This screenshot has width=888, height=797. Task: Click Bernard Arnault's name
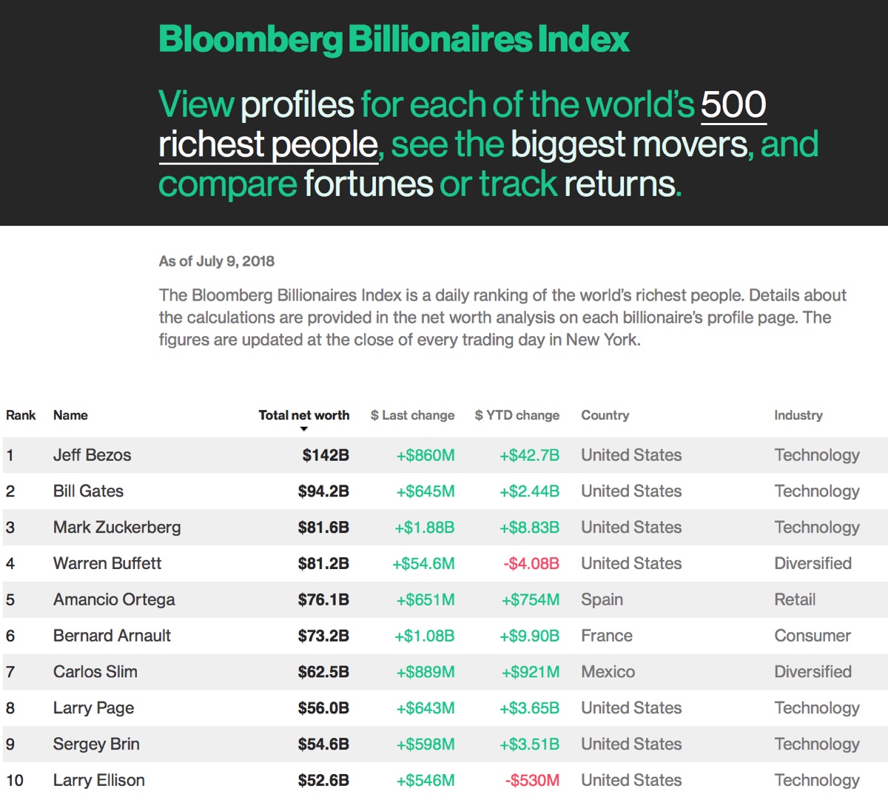[112, 636]
